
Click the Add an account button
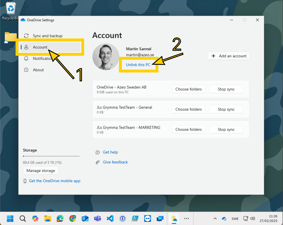[228, 56]
